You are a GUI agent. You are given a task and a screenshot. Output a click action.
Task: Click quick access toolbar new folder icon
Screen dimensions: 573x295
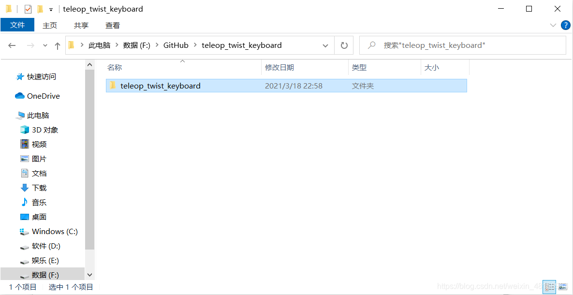[x=41, y=9]
